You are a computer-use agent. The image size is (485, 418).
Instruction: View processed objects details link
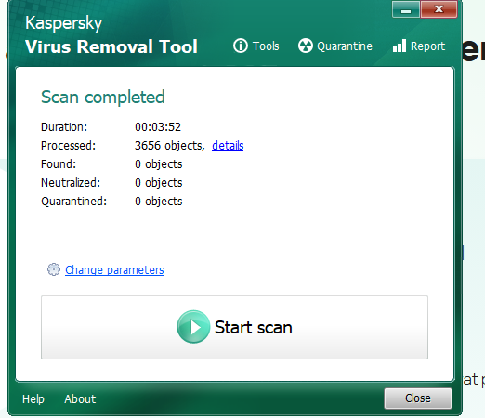[x=228, y=146]
